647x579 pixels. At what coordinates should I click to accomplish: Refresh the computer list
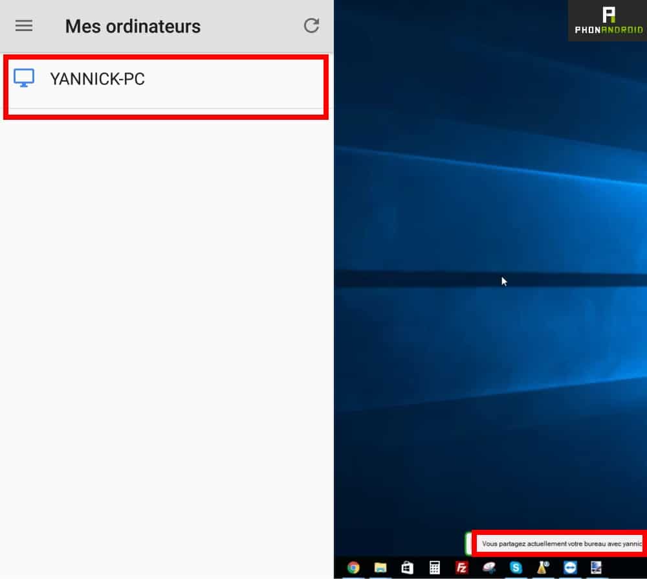pos(312,26)
